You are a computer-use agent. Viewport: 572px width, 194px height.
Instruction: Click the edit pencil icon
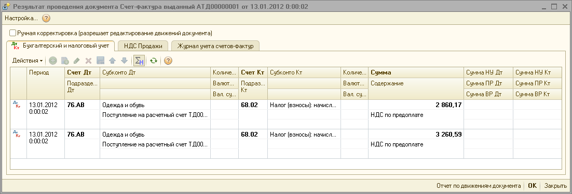77,61
